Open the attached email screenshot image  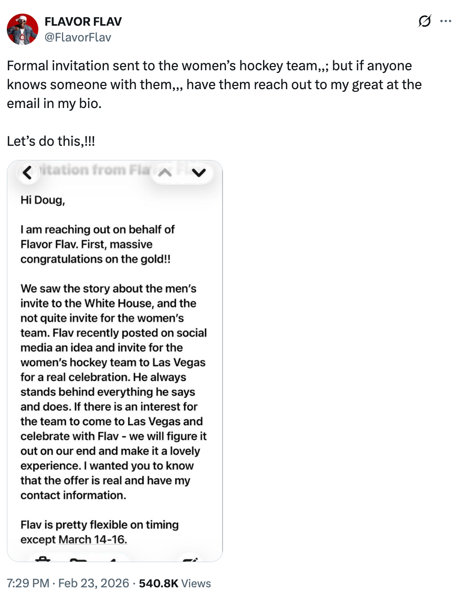114,367
